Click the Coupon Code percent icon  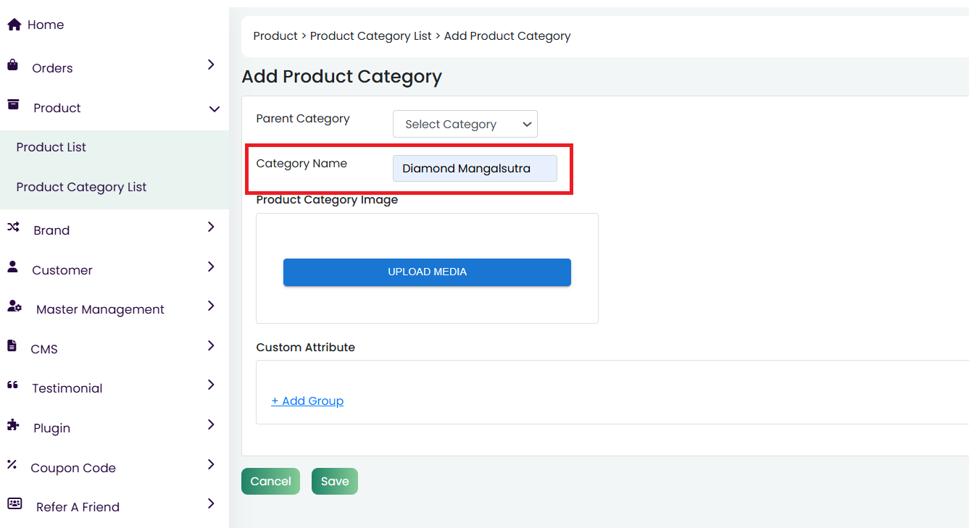[x=12, y=465]
